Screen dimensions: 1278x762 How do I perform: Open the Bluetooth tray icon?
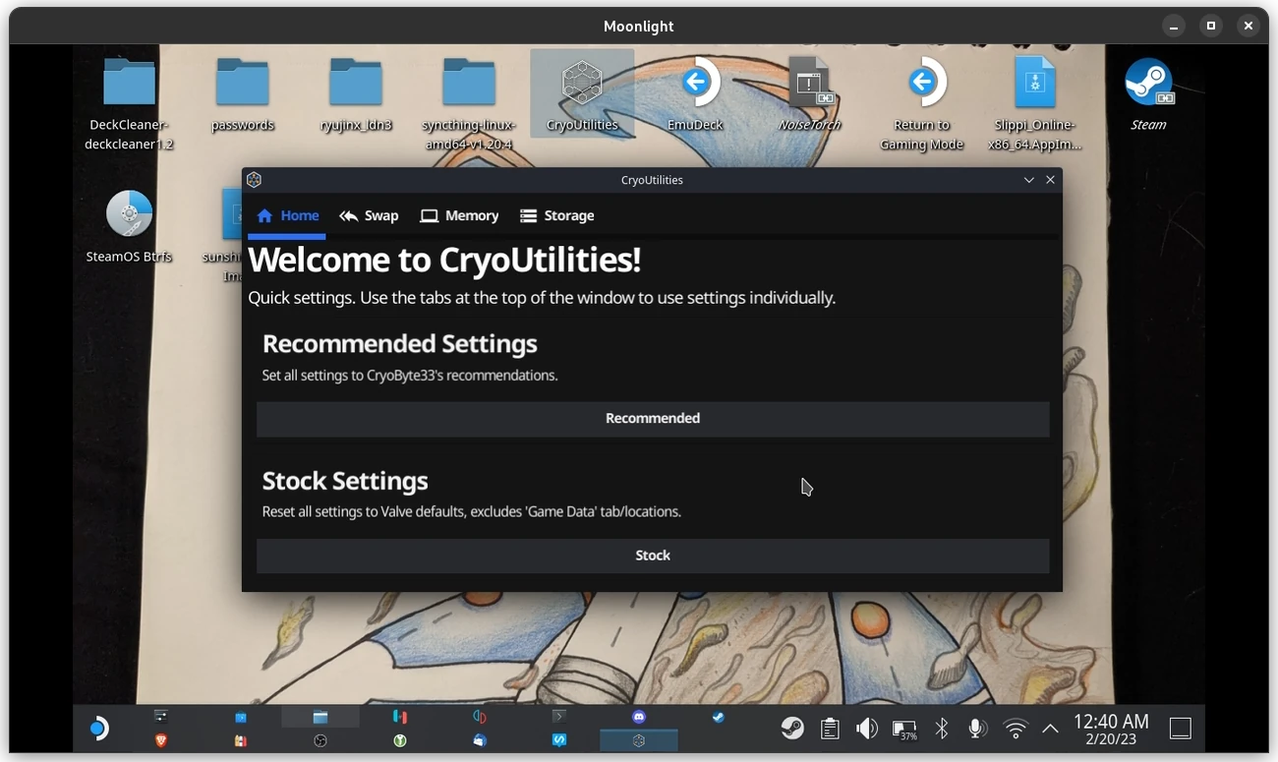point(941,729)
